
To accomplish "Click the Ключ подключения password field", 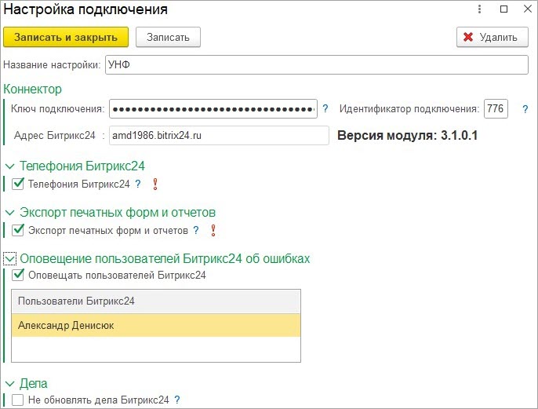I will 213,109.
